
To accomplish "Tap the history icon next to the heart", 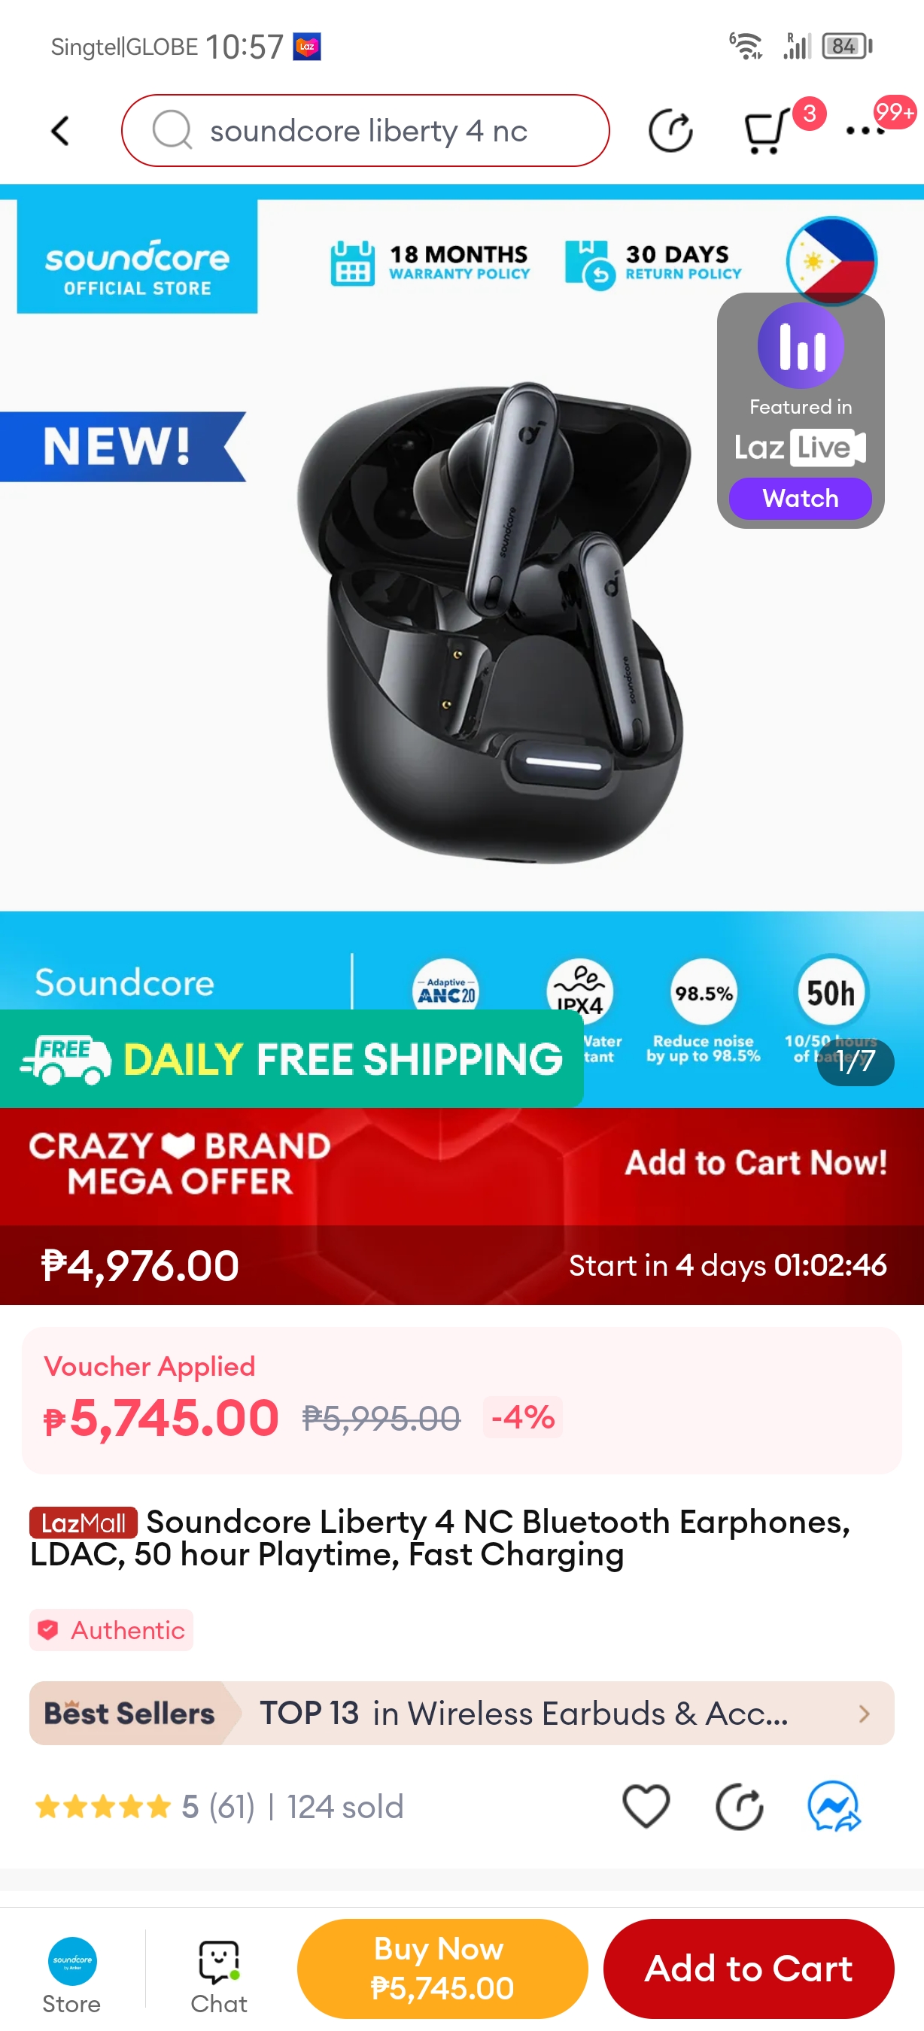I will tap(739, 1805).
